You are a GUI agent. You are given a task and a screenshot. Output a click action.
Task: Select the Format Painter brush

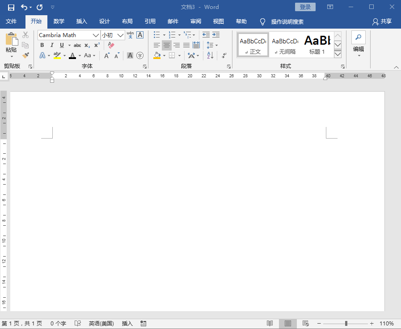pos(25,55)
